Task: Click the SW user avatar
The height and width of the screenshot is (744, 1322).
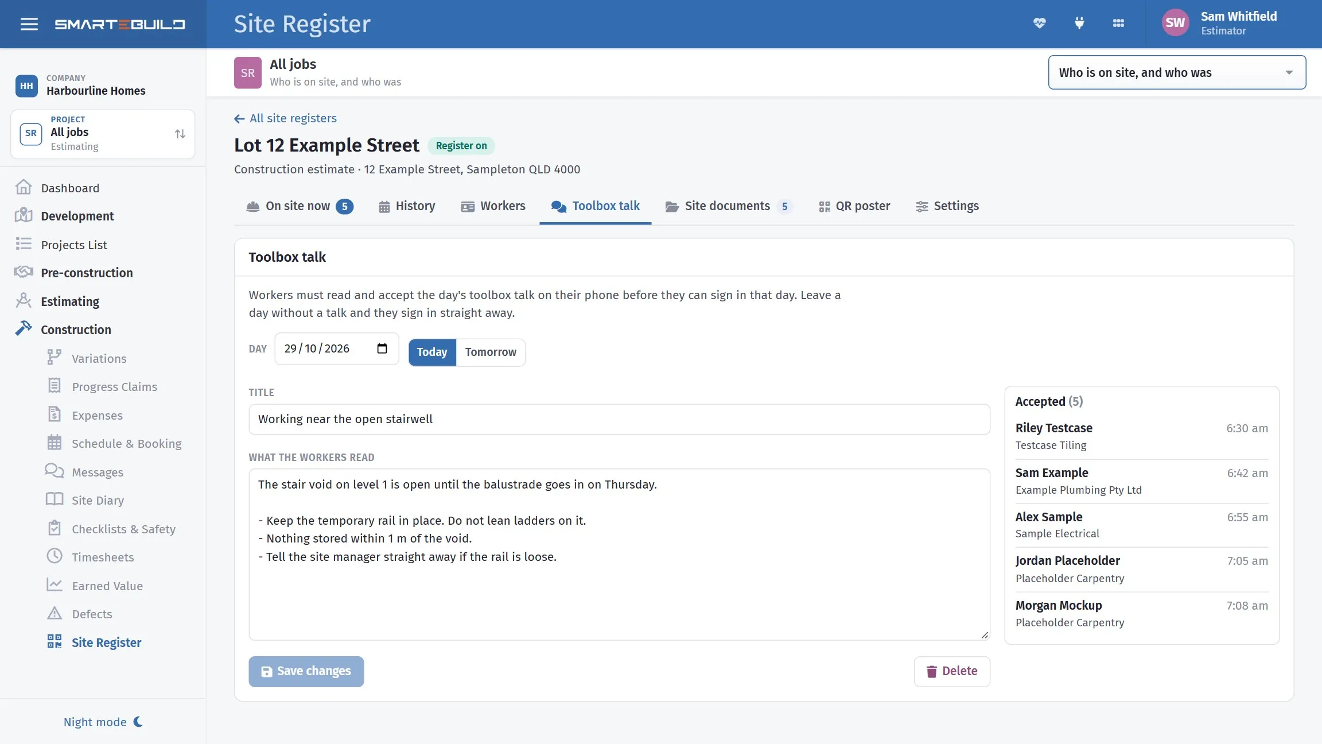Action: (1175, 23)
